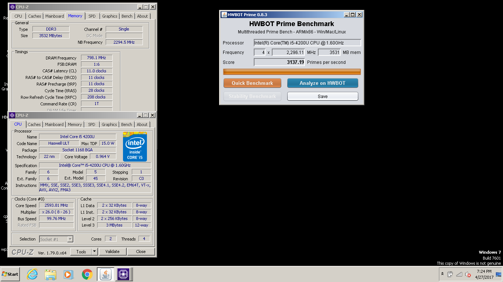Open About tab in lower CPU-Z window
The height and width of the screenshot is (282, 503).
(x=142, y=124)
